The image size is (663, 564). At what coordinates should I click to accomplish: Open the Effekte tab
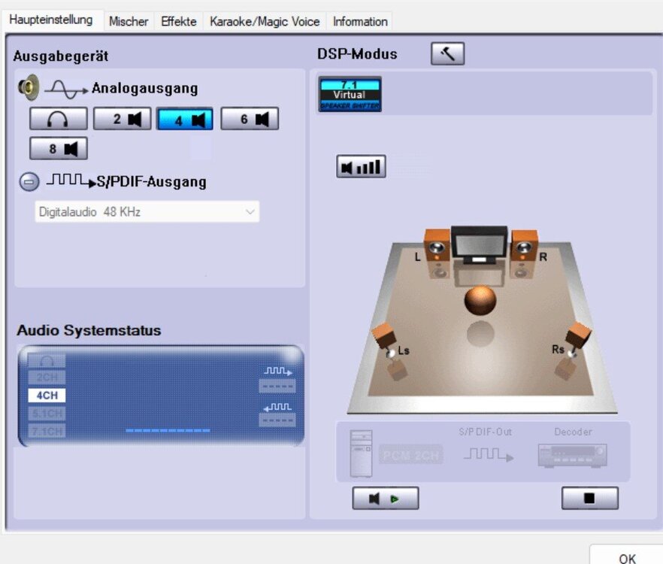point(178,22)
